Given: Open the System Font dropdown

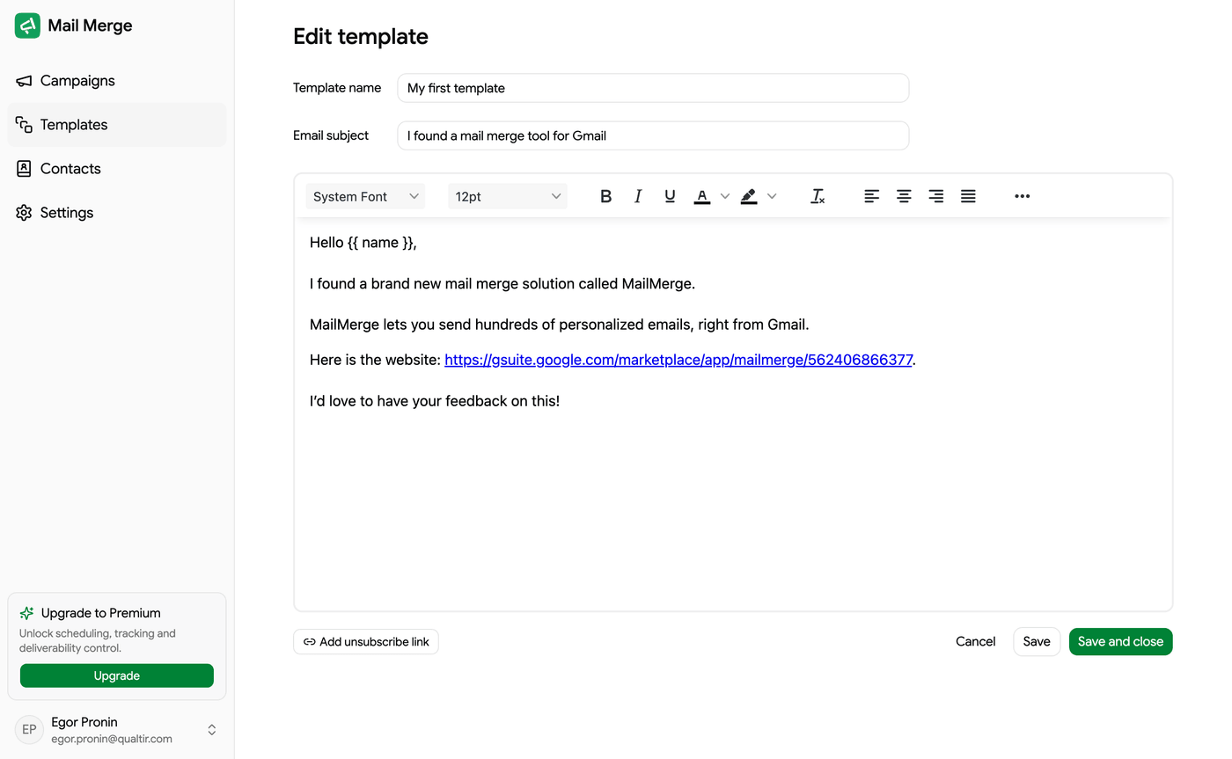Looking at the screenshot, I should 365,196.
